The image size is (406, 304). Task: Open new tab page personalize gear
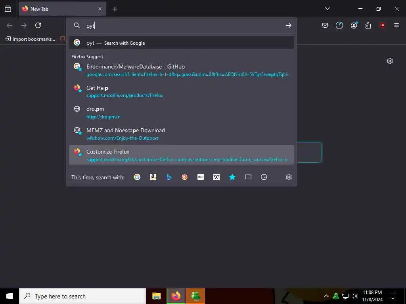click(x=390, y=61)
